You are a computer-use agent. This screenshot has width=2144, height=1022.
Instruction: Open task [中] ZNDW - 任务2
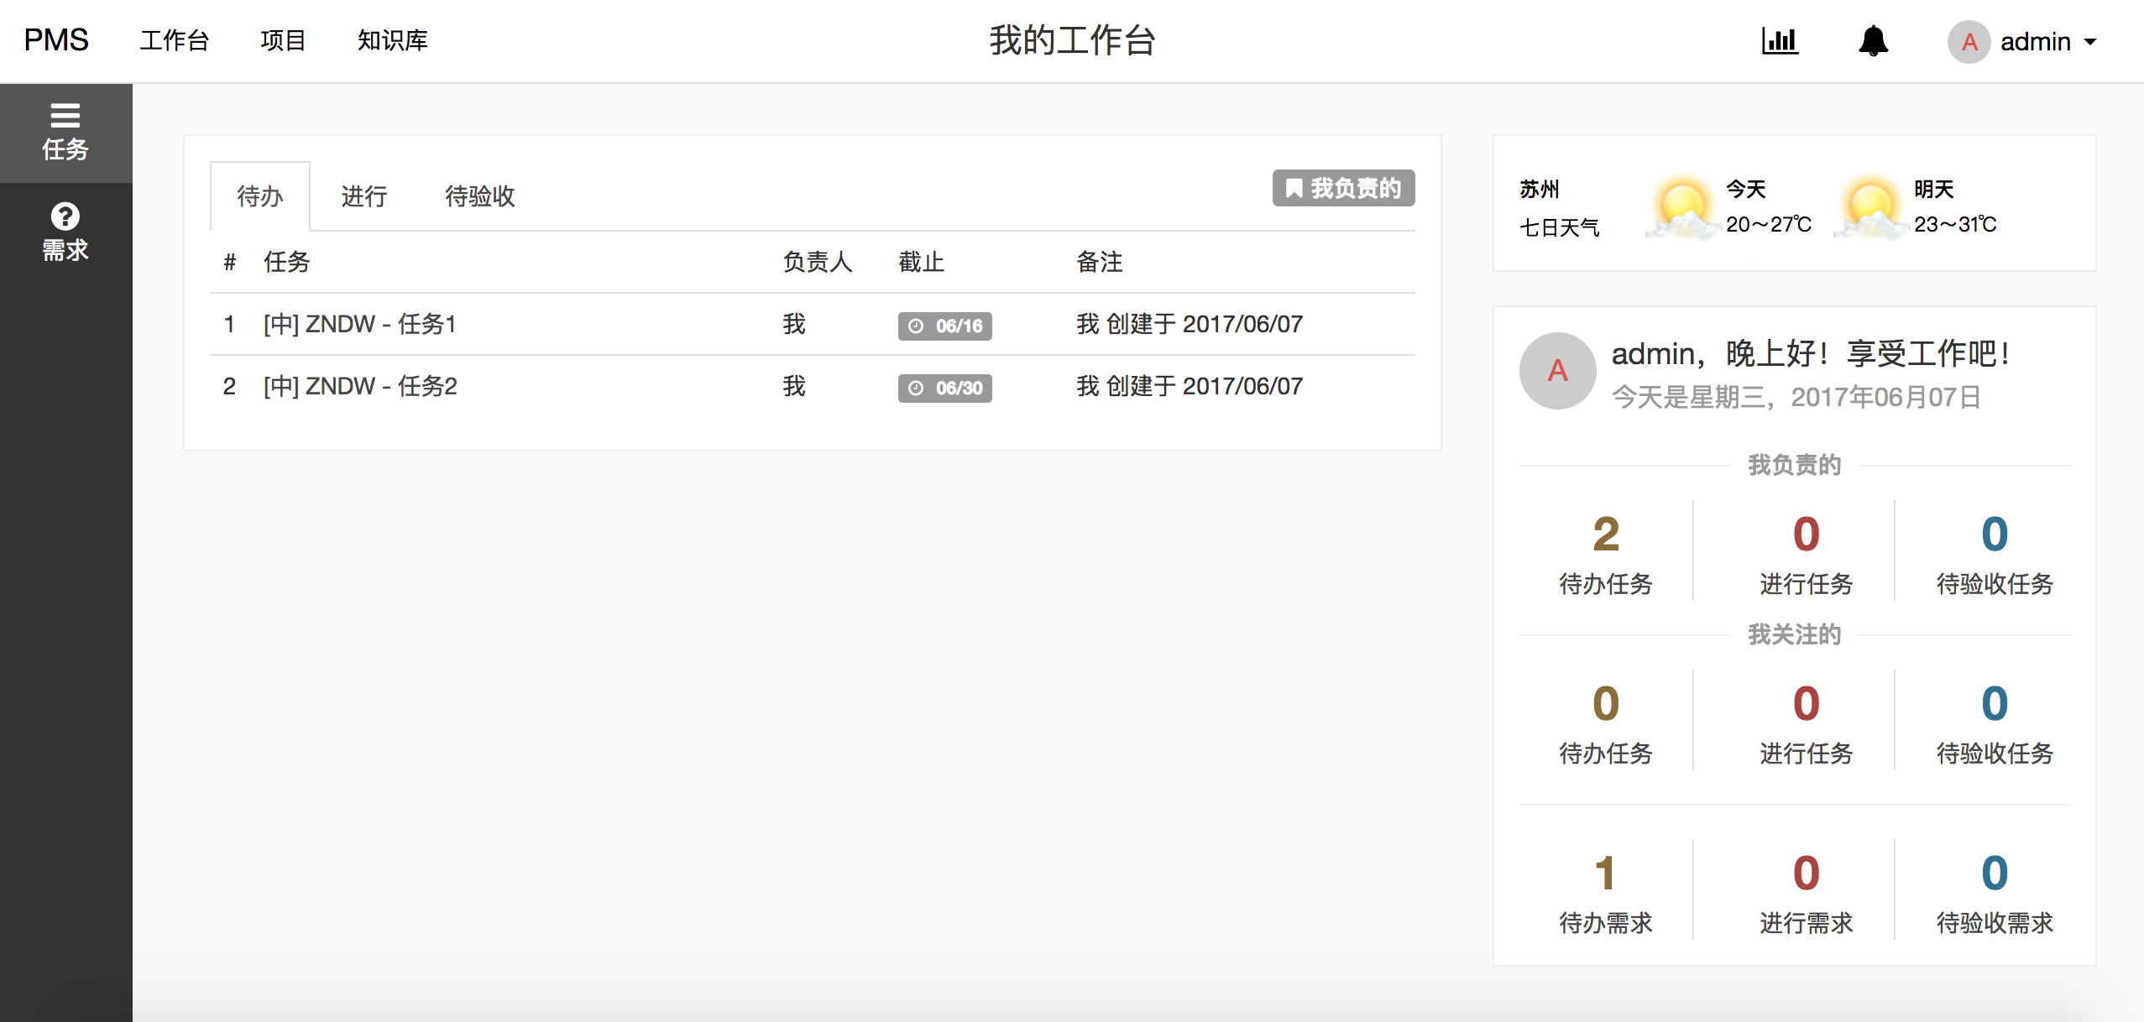click(360, 386)
